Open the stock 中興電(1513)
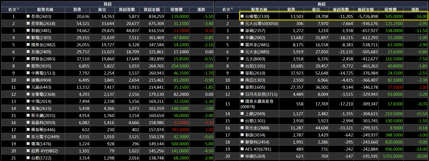 coord(43,73)
